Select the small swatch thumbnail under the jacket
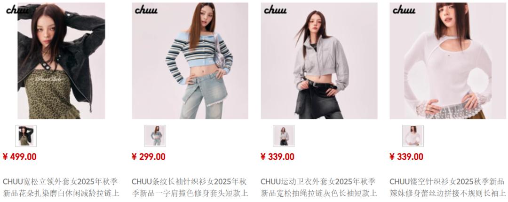 pyautogui.click(x=26, y=136)
